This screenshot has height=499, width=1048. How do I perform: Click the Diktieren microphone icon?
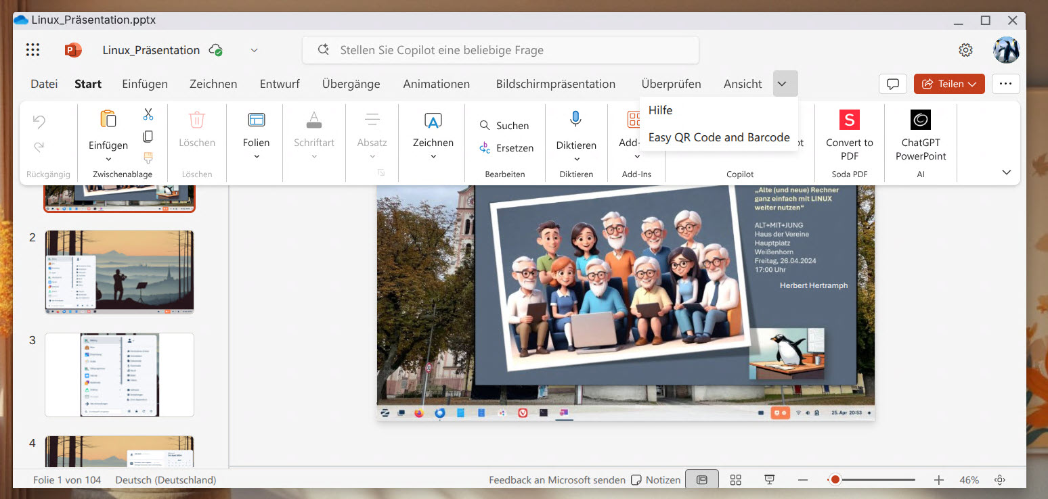point(575,120)
